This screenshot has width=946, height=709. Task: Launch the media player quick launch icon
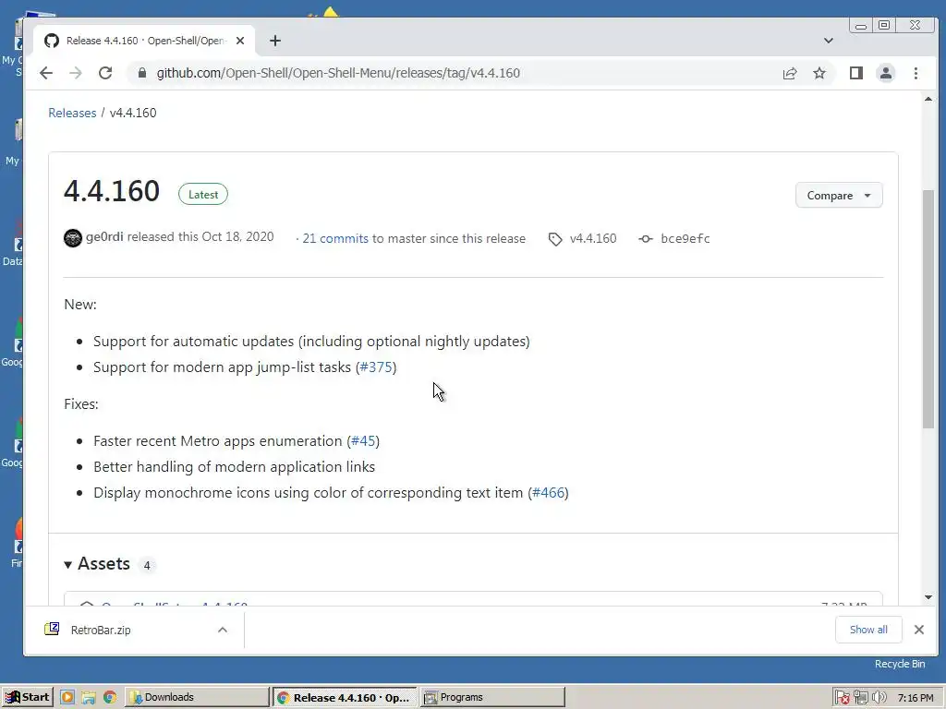[67, 698]
